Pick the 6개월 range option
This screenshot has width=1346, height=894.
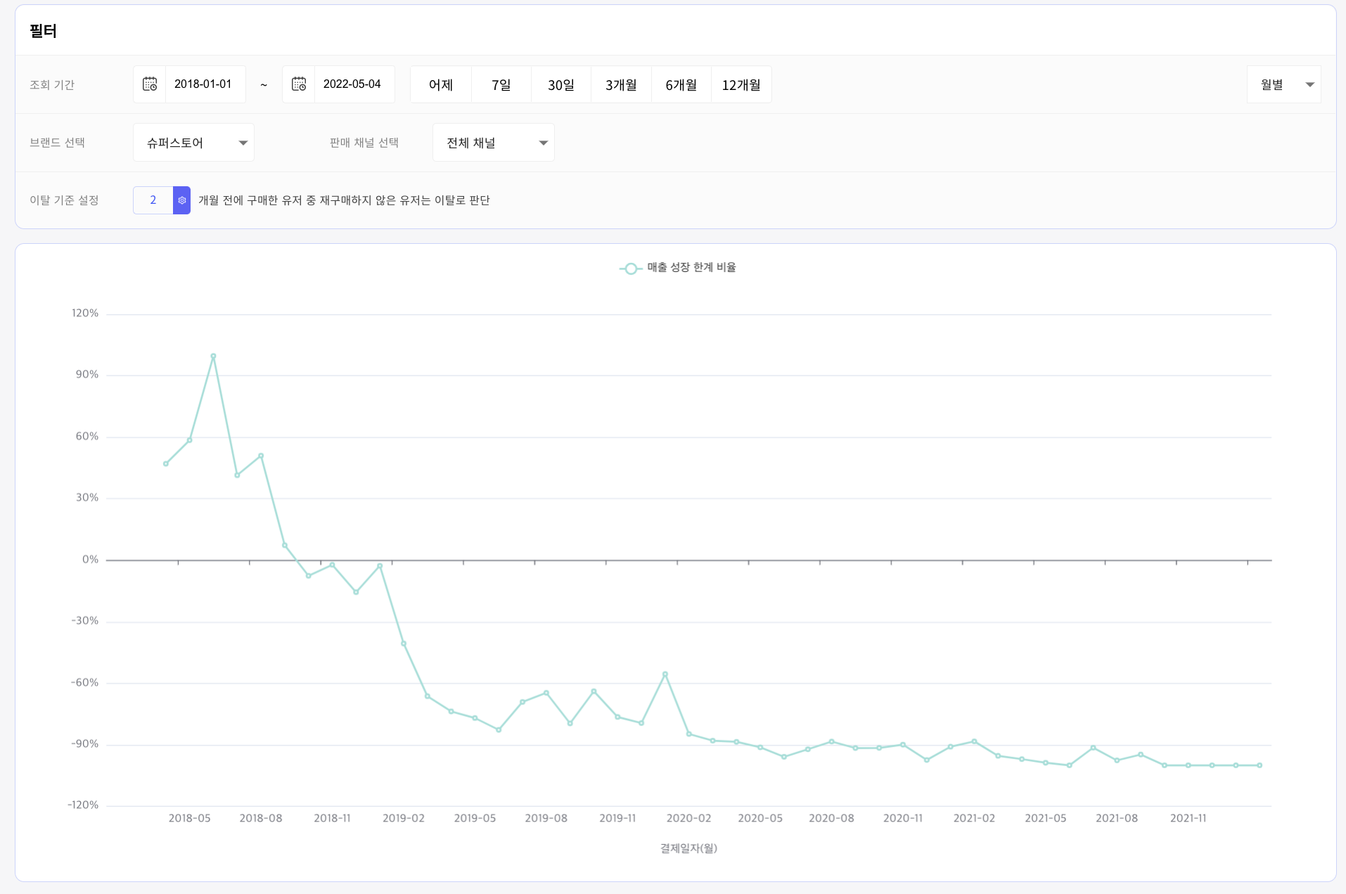(681, 85)
